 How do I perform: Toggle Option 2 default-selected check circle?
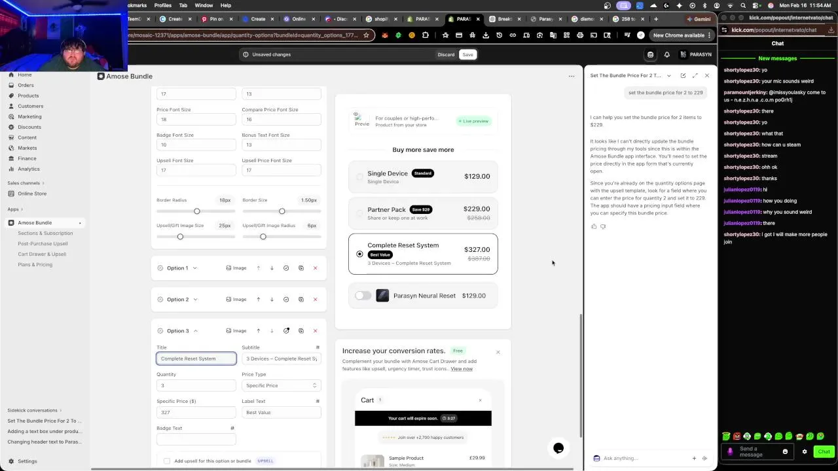click(286, 300)
